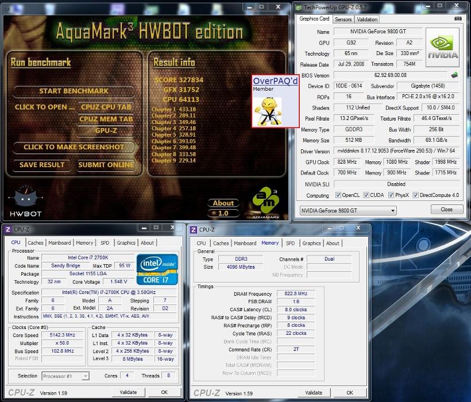This screenshot has width=471, height=402.
Task: Click the Intel Core i7 logo in CPU-Z
Action: (x=157, y=269)
